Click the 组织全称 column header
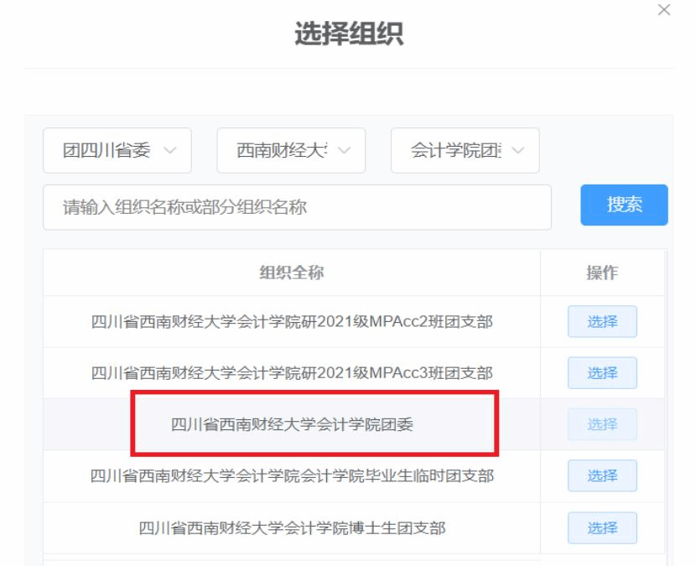 pos(291,273)
